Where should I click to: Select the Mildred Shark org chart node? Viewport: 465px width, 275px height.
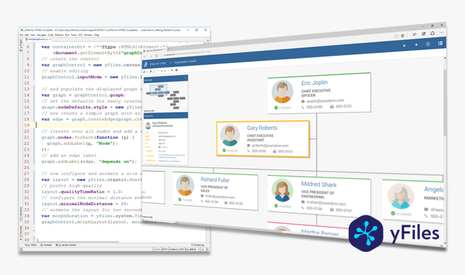(319, 195)
